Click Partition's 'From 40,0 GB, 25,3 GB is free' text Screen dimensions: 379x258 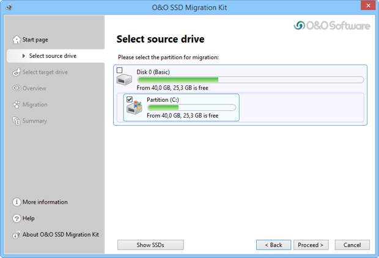[183, 115]
